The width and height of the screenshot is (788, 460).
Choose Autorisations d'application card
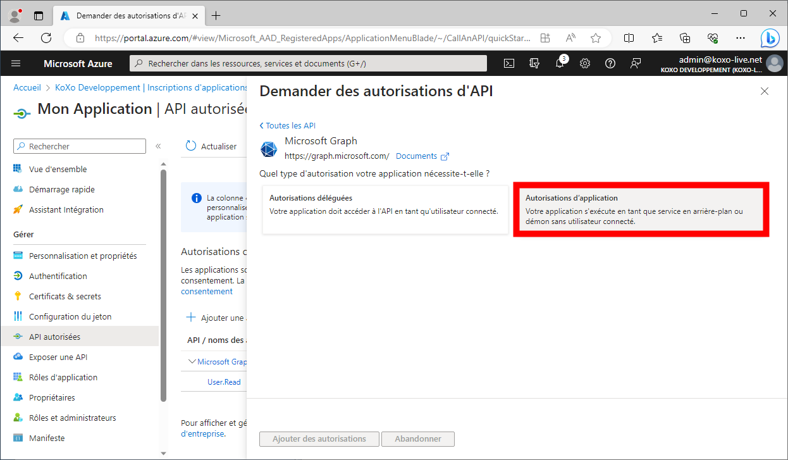[x=641, y=209]
